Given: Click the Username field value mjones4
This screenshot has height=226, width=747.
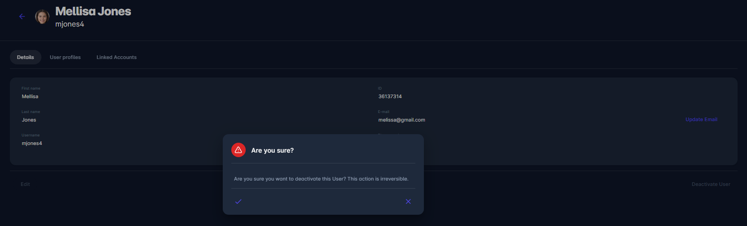Looking at the screenshot, I should point(32,143).
